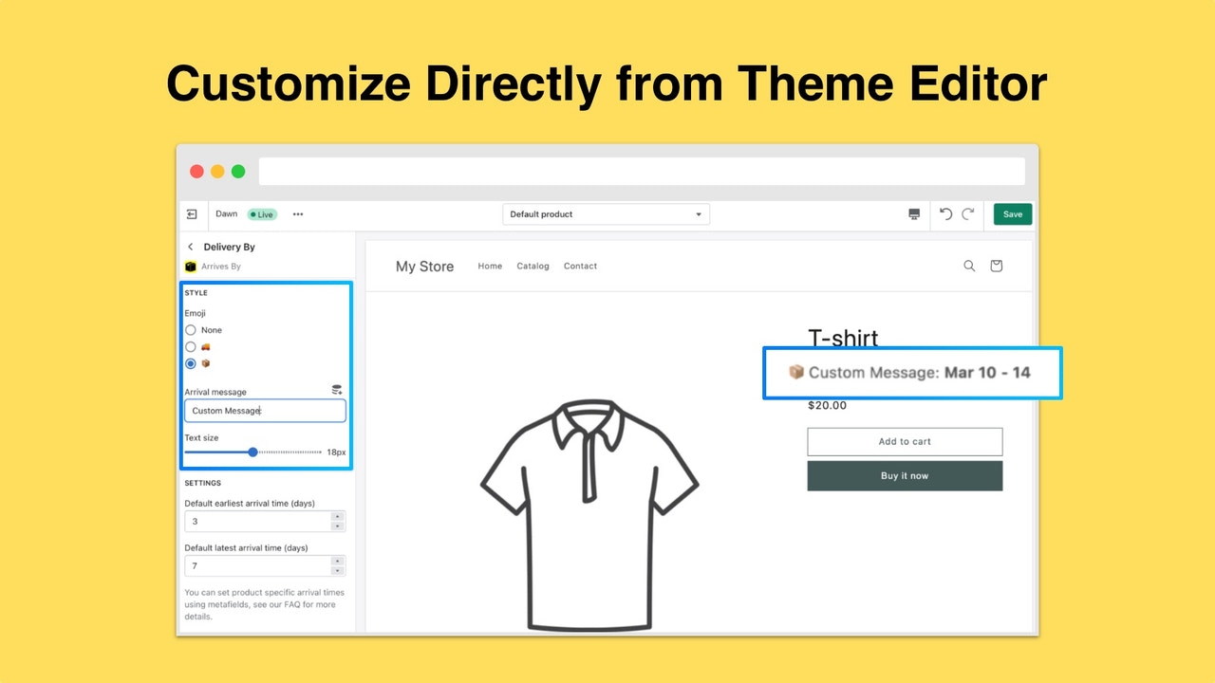Screen dimensions: 1215x683
Task: Click the redo arrow icon
Action: tap(967, 214)
